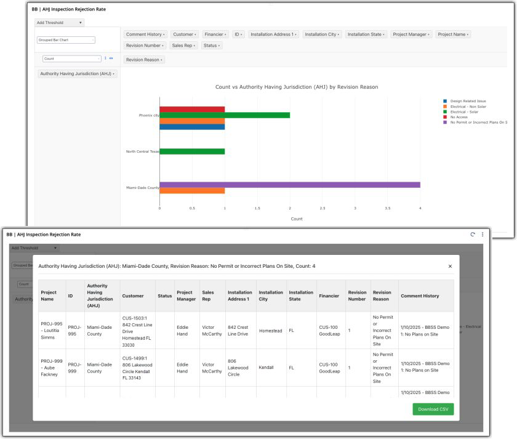Select the PROJ-999 - Aube Fackney project entry

(50, 368)
